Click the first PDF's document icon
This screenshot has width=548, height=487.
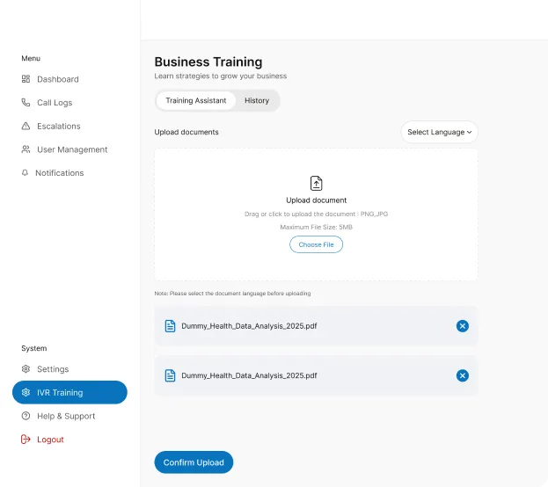coord(170,326)
